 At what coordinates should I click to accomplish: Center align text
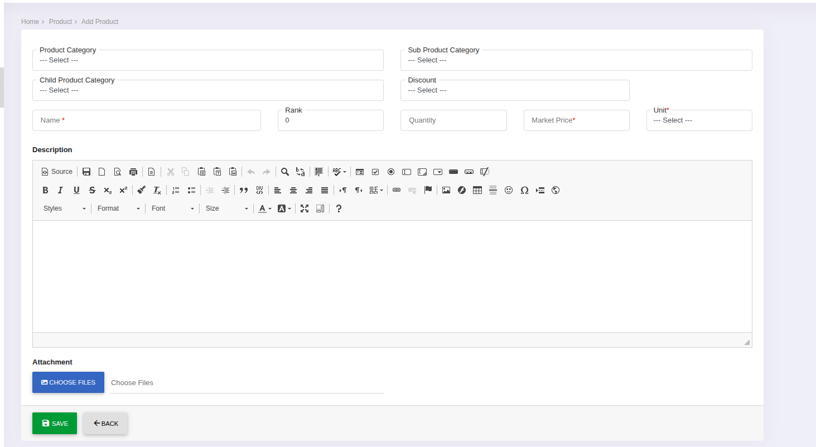[x=293, y=190]
